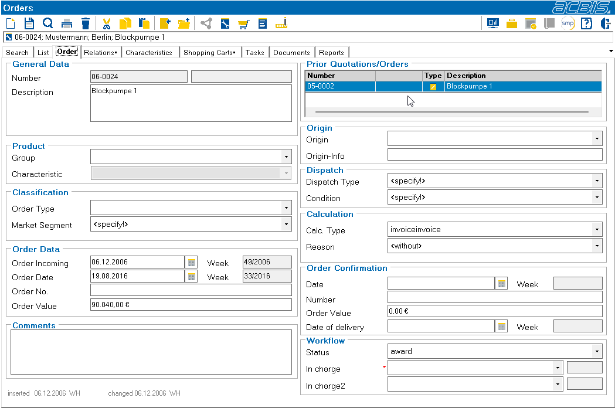The width and height of the screenshot is (615, 408).
Task: Switch to the Tasks tab
Action: pyautogui.click(x=255, y=53)
